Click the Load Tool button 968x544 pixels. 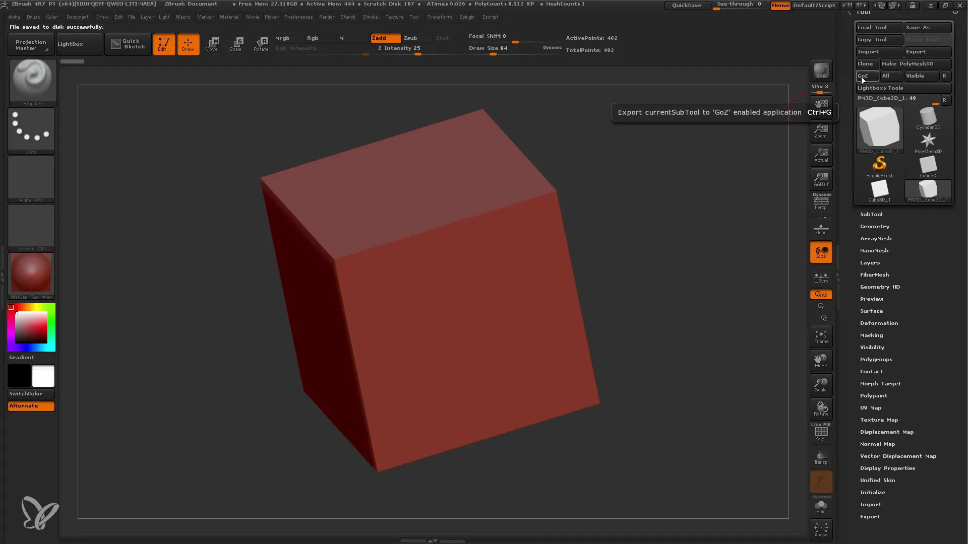coord(879,28)
